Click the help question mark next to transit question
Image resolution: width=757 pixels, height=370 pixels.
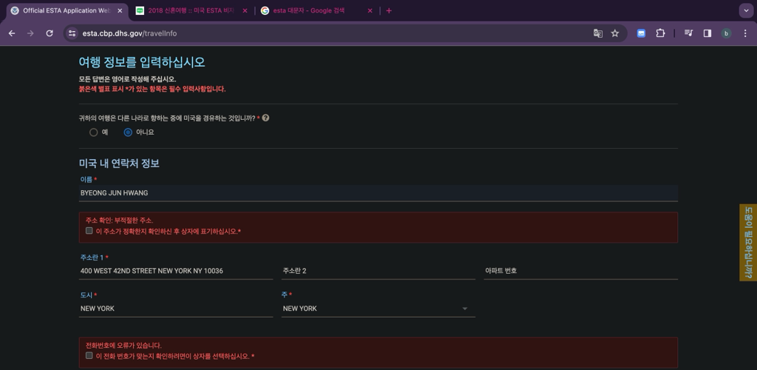265,118
